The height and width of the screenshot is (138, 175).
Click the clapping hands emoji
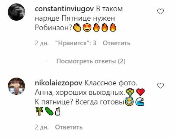pyautogui.click(x=77, y=27)
